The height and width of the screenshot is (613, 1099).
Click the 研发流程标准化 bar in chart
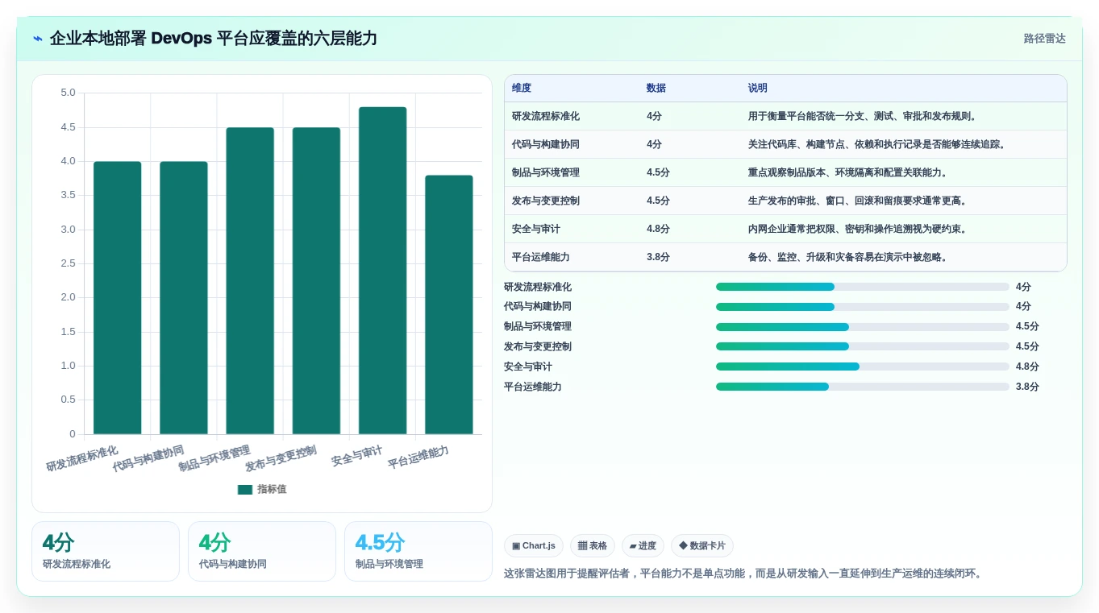[118, 298]
